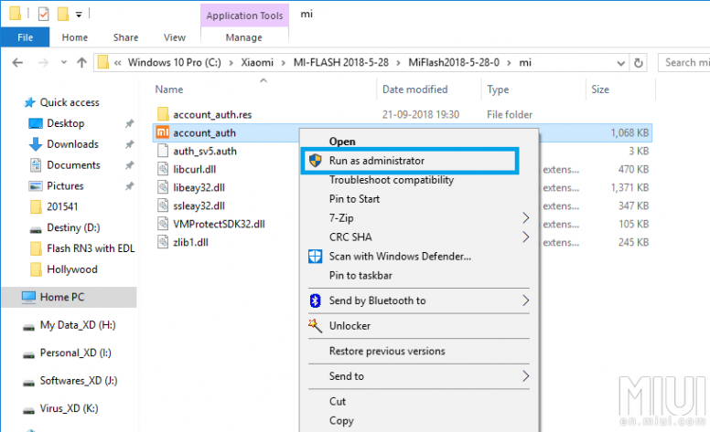Click the Properties checkmark icon in the title bar

click(44, 14)
